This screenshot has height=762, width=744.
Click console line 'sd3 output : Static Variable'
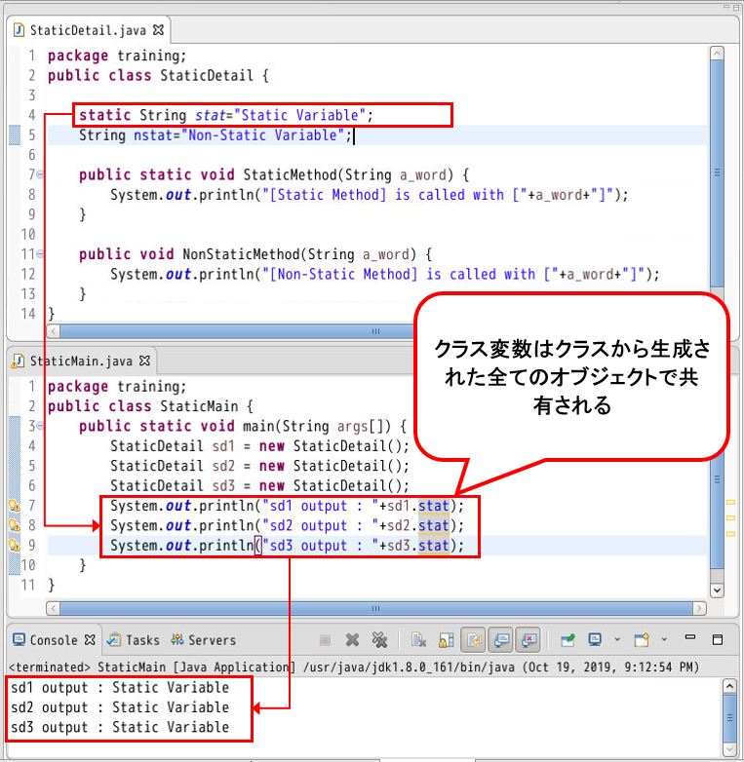click(x=120, y=727)
